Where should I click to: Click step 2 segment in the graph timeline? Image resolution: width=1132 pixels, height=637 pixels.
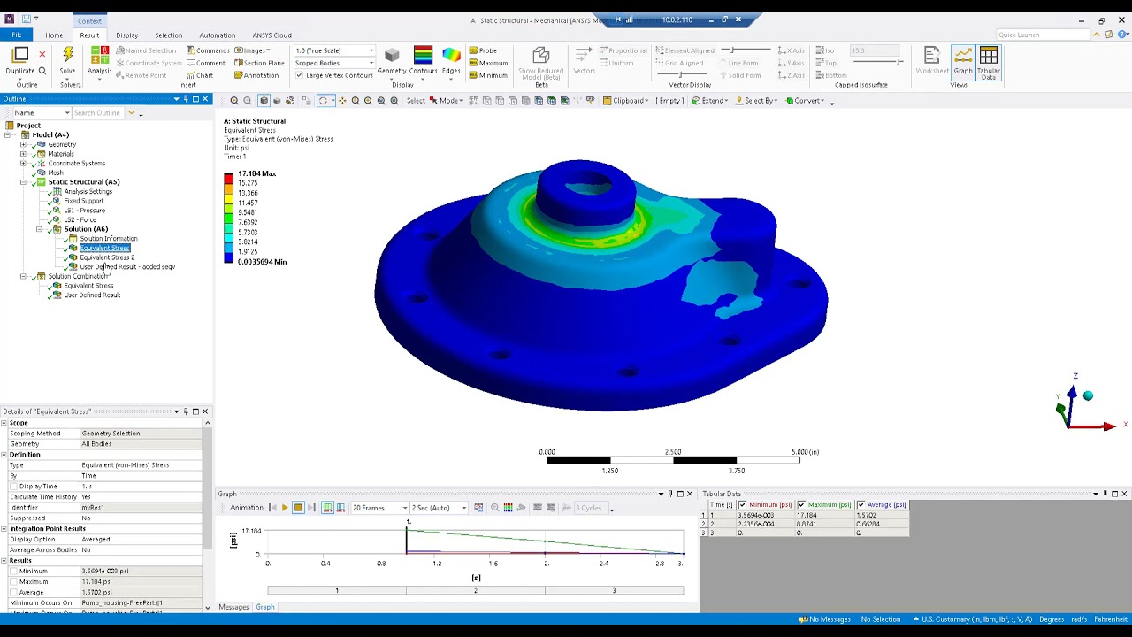(475, 591)
